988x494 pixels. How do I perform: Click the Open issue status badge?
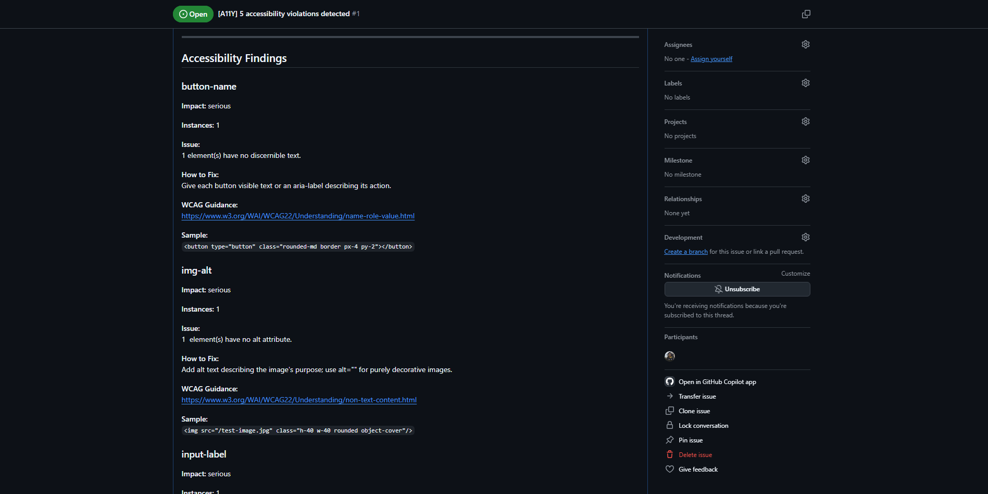[x=193, y=14]
